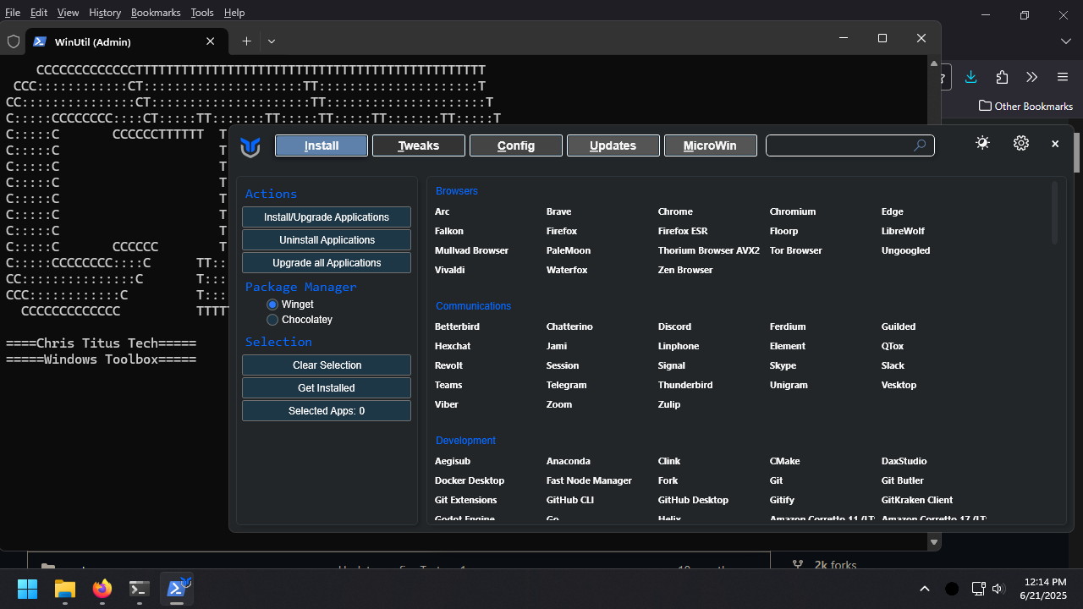Image resolution: width=1083 pixels, height=609 pixels.
Task: Open terminal new-tab profile dropdown
Action: (x=272, y=41)
